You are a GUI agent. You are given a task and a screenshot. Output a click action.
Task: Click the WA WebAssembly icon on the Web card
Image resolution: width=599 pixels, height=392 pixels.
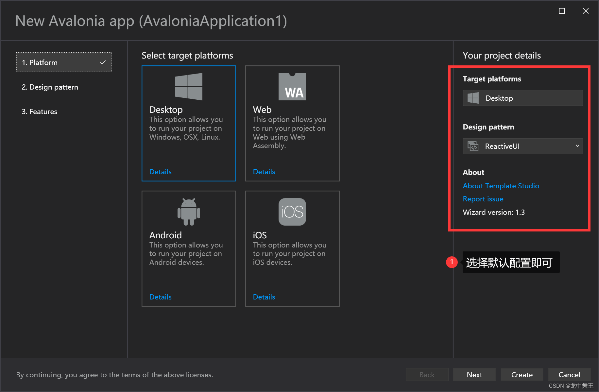pyautogui.click(x=292, y=86)
